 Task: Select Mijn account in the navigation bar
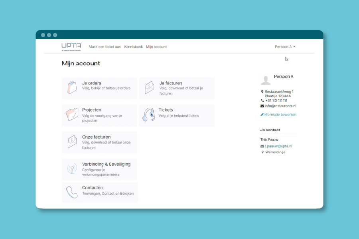156,47
